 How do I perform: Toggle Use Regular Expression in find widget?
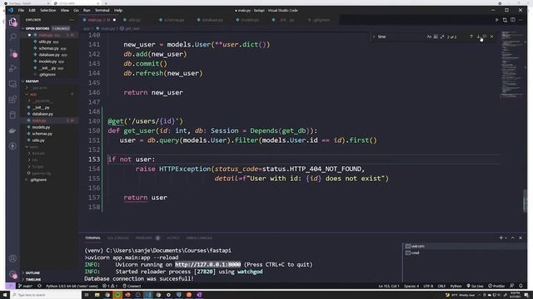click(442, 37)
